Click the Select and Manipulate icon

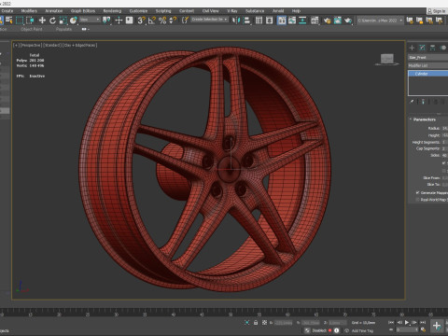(x=119, y=21)
